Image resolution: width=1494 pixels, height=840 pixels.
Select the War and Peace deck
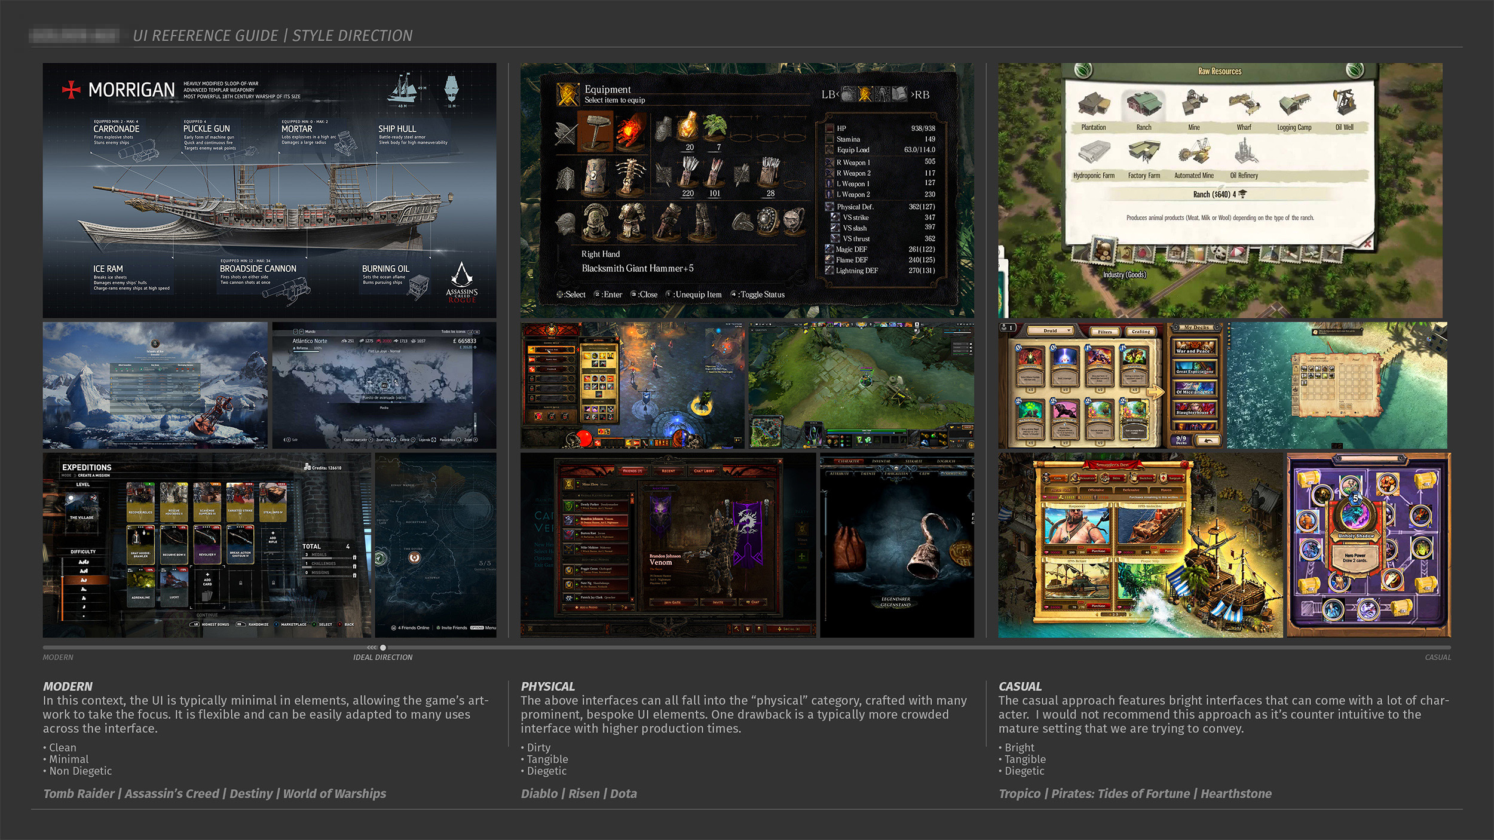pos(1194,348)
